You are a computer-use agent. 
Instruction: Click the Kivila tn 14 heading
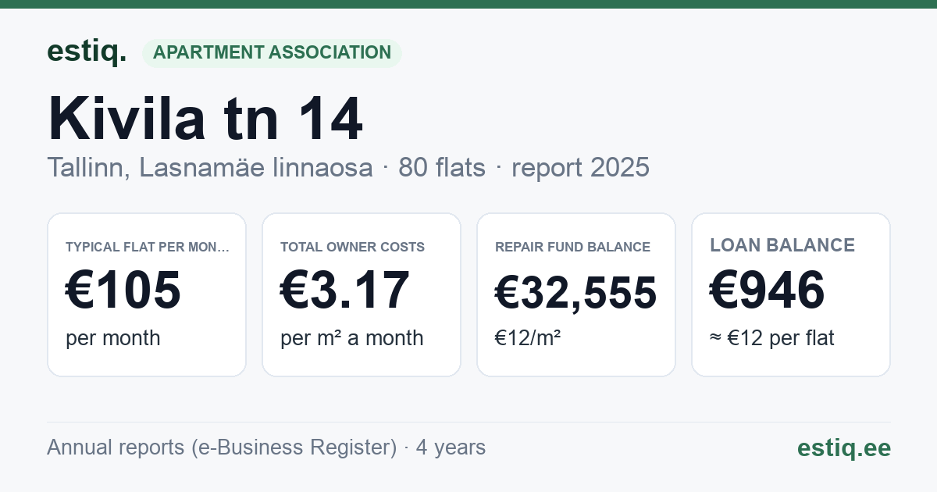pos(205,119)
